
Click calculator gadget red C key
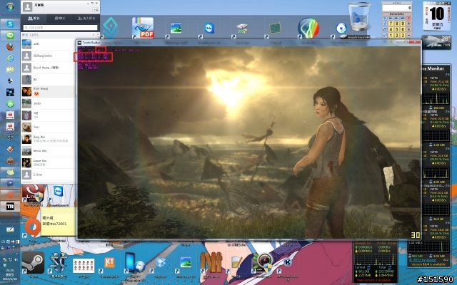tap(409, 18)
